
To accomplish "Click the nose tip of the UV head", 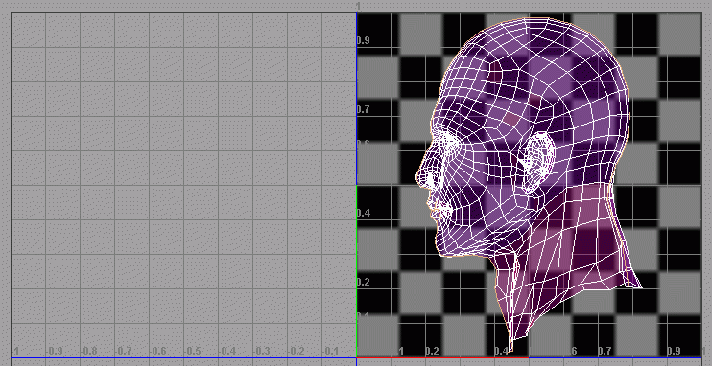I will coord(418,177).
